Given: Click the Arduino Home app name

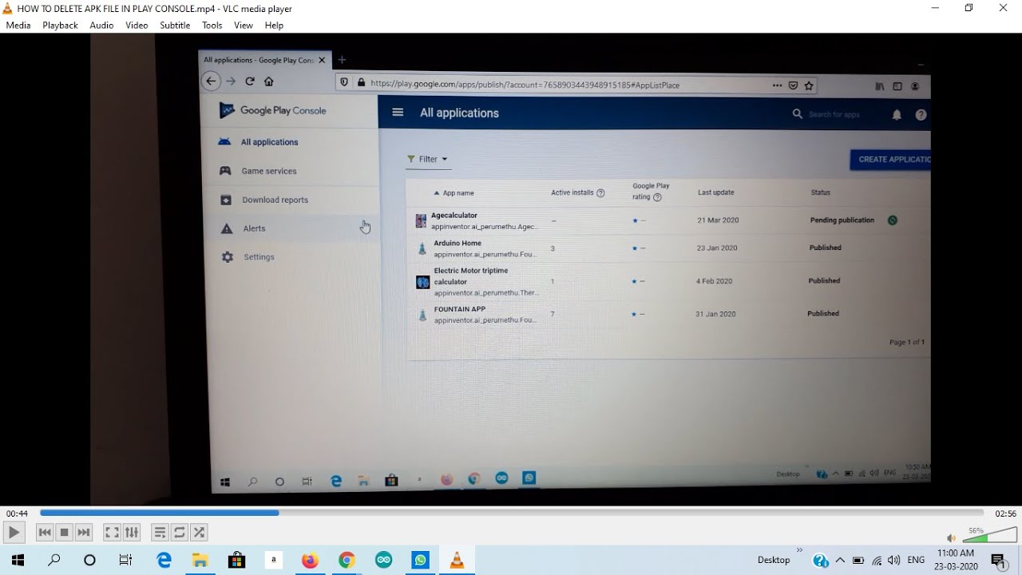Looking at the screenshot, I should [458, 244].
